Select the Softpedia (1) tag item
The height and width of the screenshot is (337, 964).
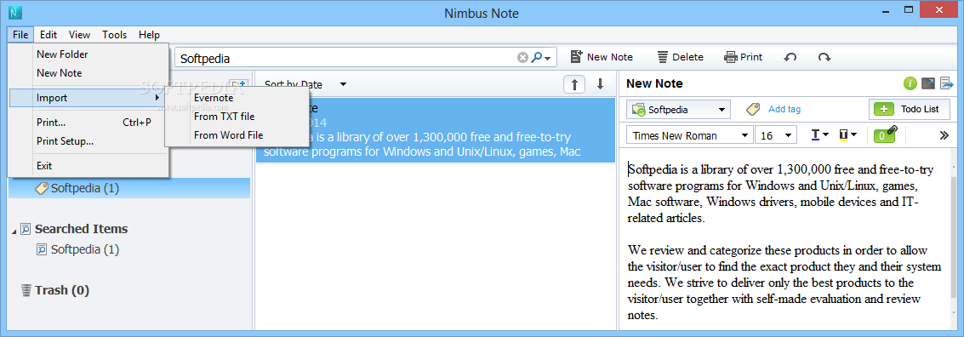129,188
